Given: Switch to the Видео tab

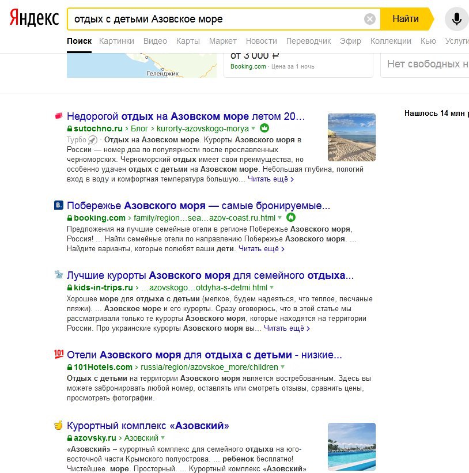Looking at the screenshot, I should pyautogui.click(x=155, y=41).
